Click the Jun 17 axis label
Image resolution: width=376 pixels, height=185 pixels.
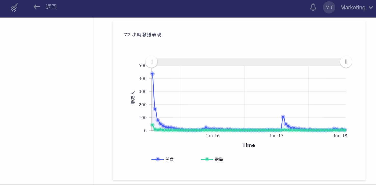pos(277,136)
